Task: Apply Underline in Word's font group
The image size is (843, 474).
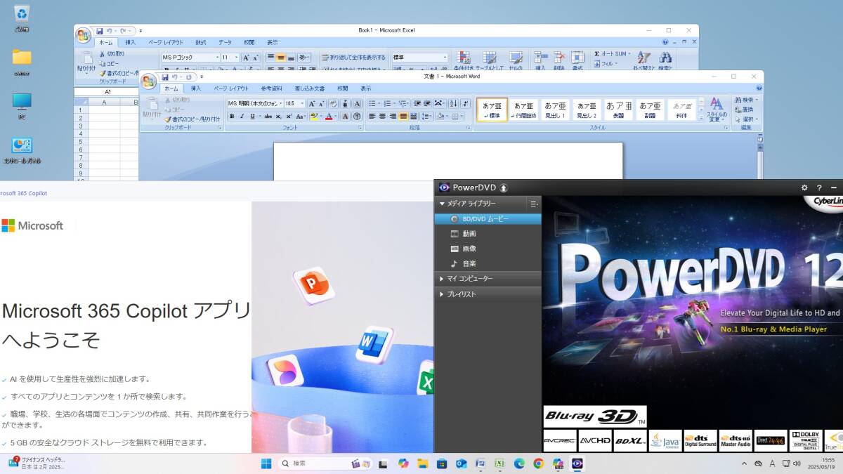Action: coord(252,116)
